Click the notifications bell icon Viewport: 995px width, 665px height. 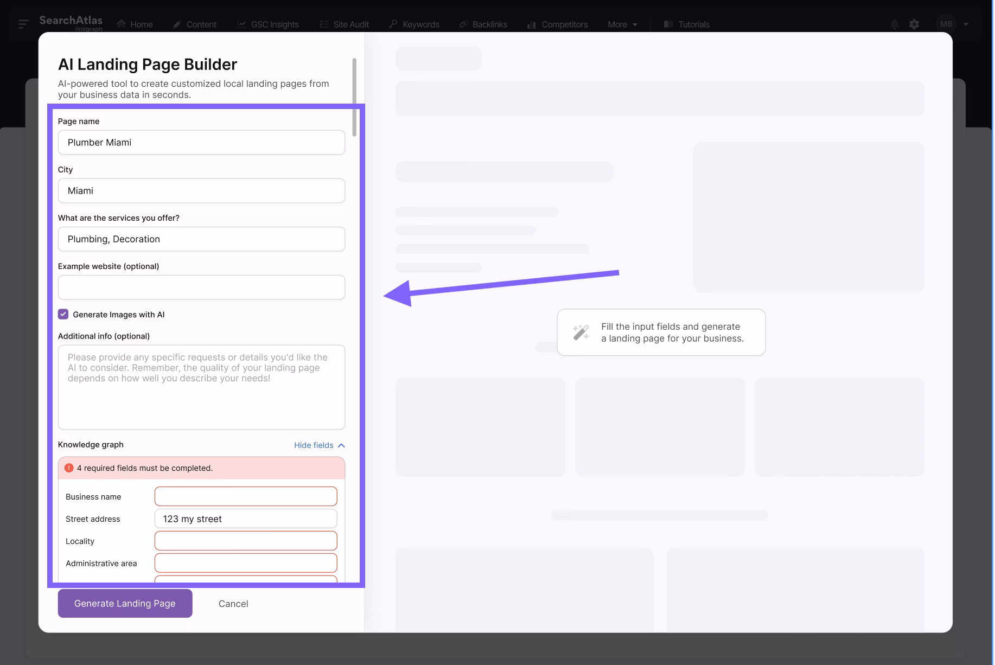pos(894,24)
